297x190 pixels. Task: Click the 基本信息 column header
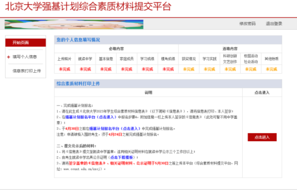(106, 59)
